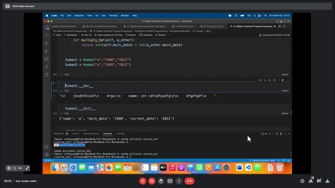
Task: Open the meeting activities icon
Action: click(x=328, y=181)
